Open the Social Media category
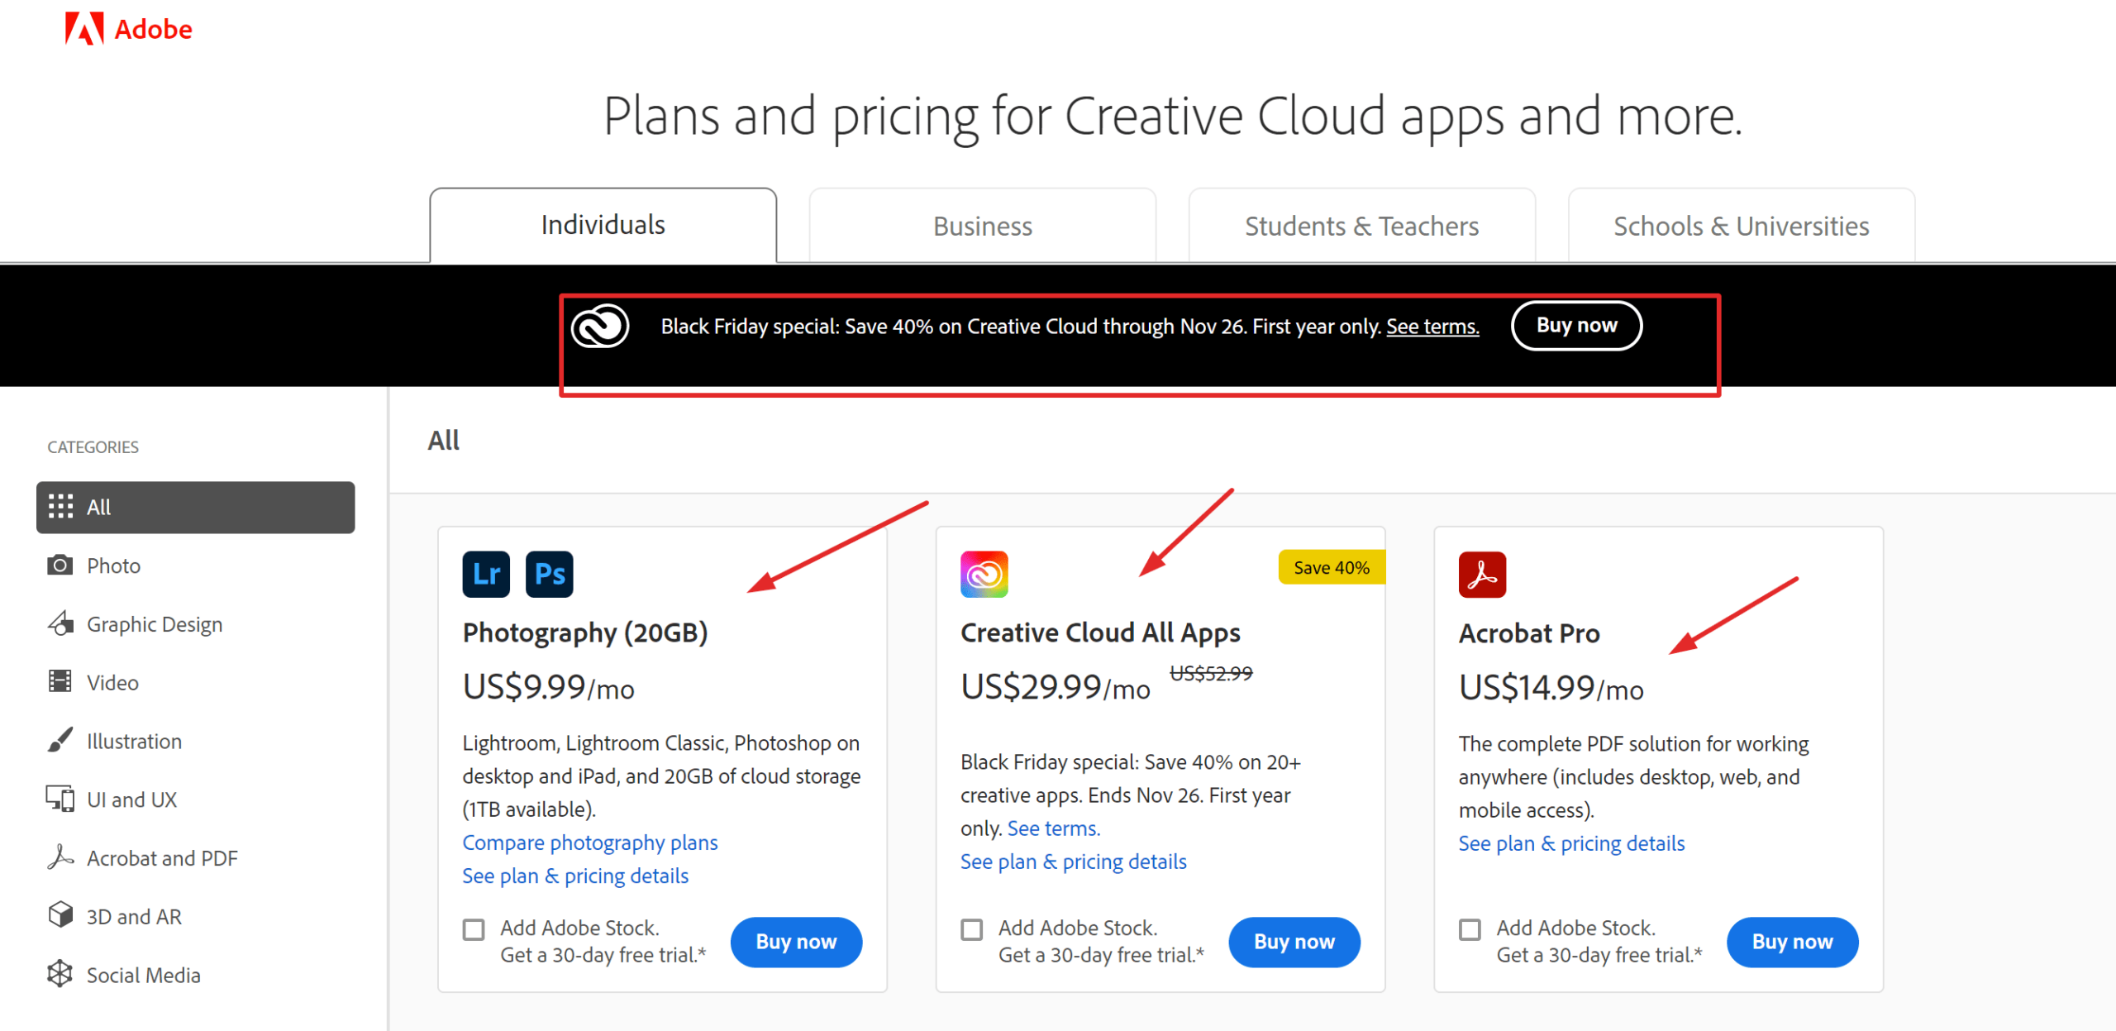 click(142, 975)
